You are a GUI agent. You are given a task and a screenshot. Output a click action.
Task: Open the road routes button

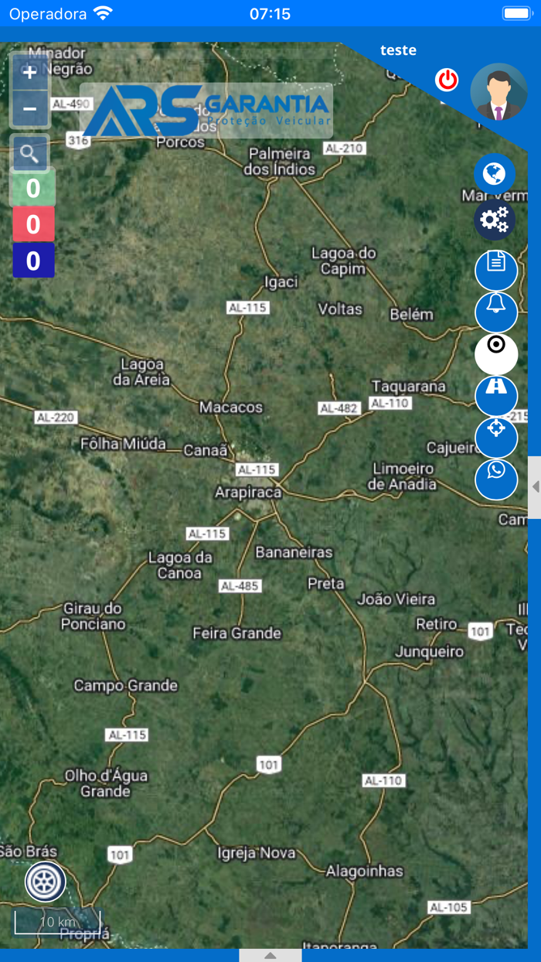coord(496,395)
